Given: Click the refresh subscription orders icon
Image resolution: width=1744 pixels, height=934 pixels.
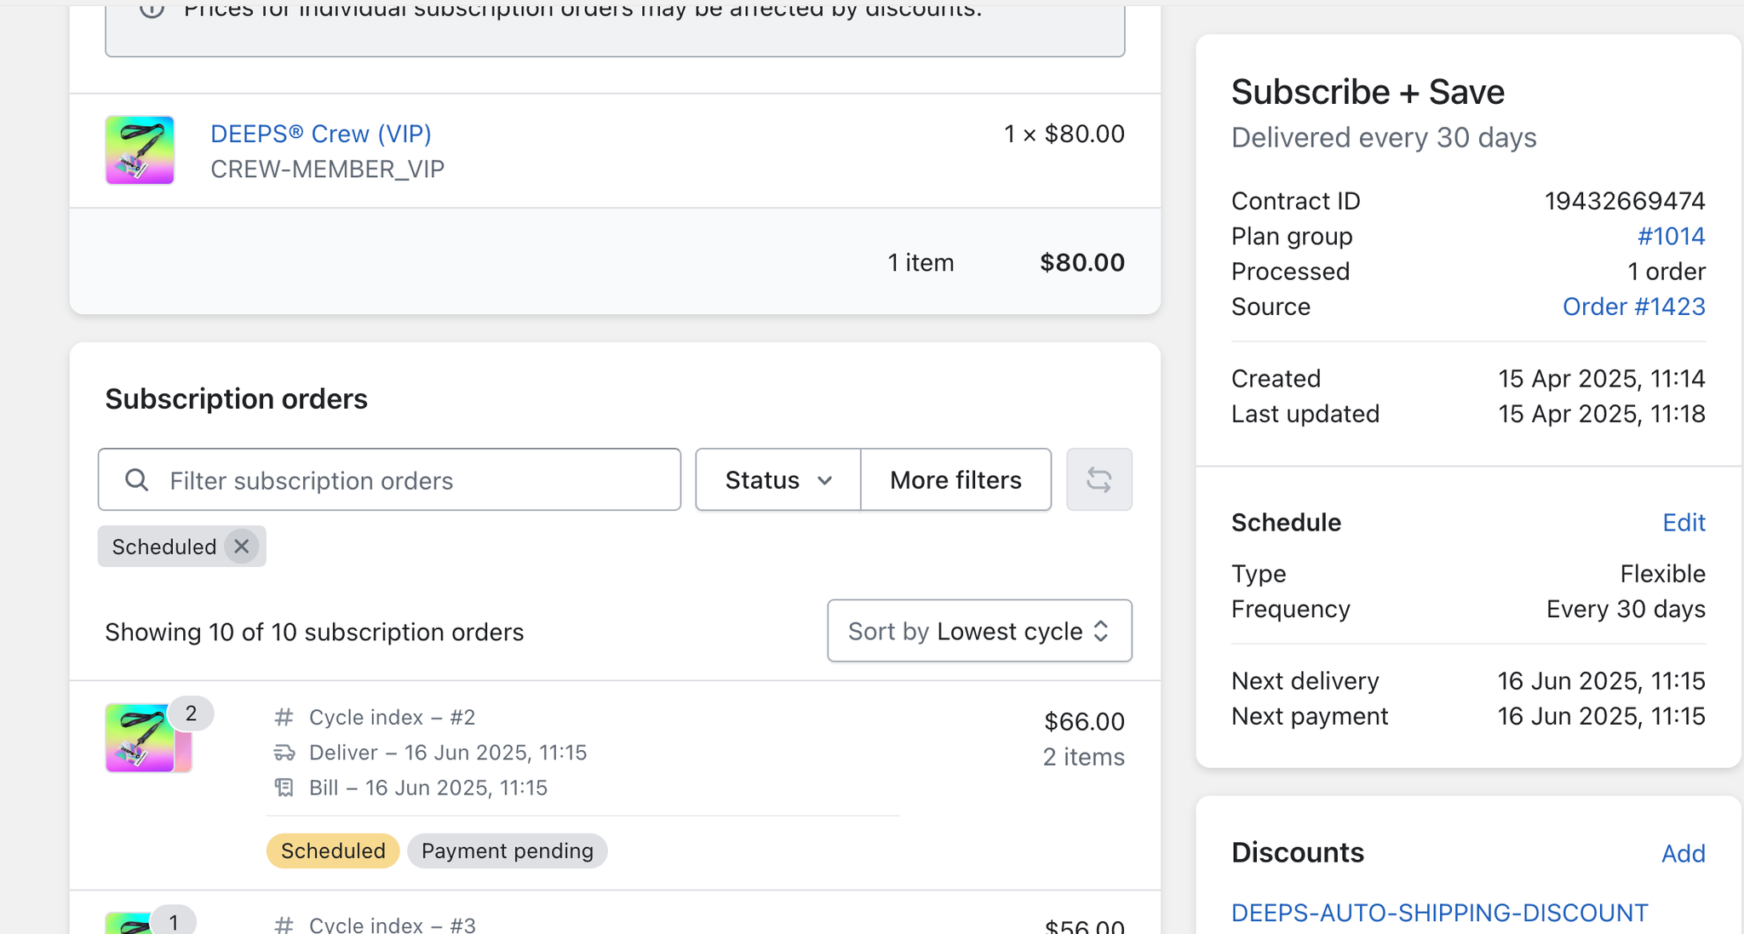Looking at the screenshot, I should point(1099,480).
